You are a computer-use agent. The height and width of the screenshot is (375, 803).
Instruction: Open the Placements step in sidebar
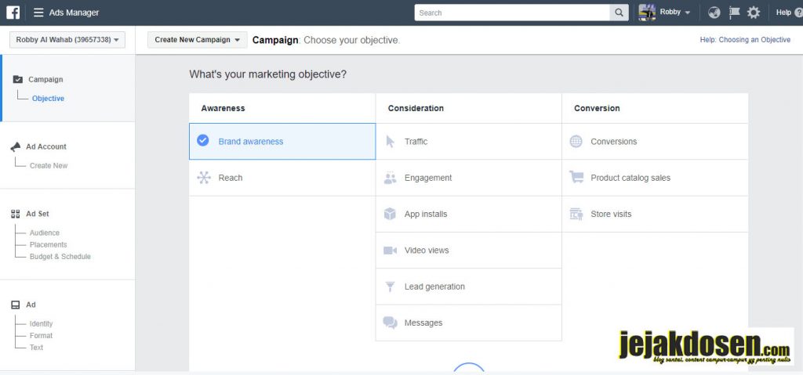(48, 244)
